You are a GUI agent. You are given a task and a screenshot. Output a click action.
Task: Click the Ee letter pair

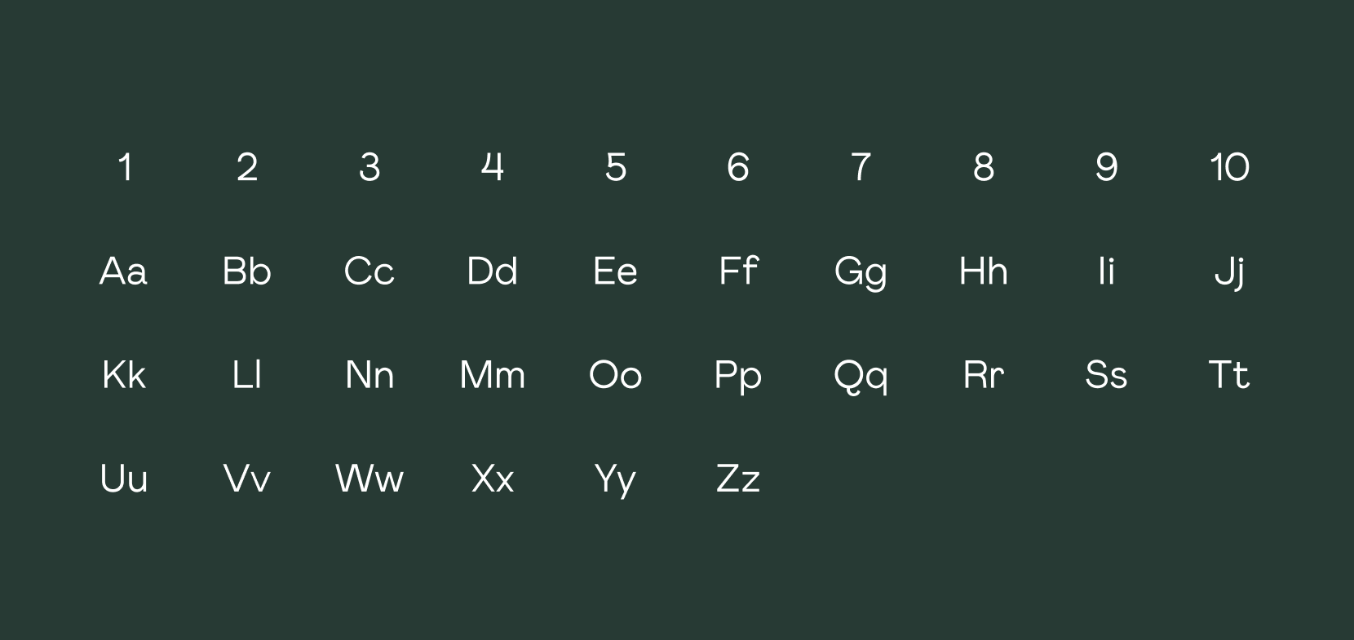pyautogui.click(x=615, y=271)
